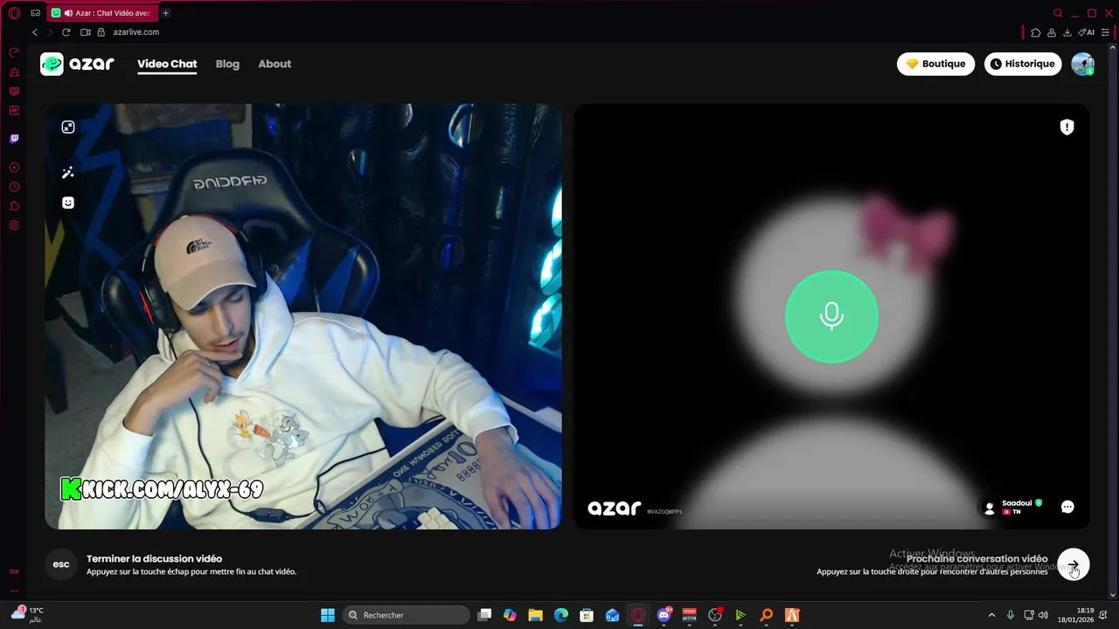The width and height of the screenshot is (1119, 629).
Task: Go back with the browser back arrow
Action: pos(35,32)
